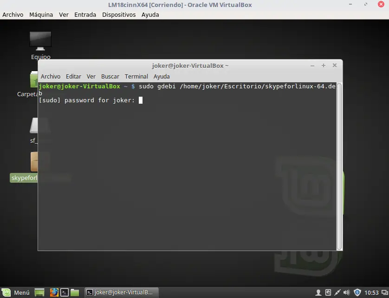Maximize the terminal window with plus button
Screen dimensions: 389x298
(x=324, y=66)
